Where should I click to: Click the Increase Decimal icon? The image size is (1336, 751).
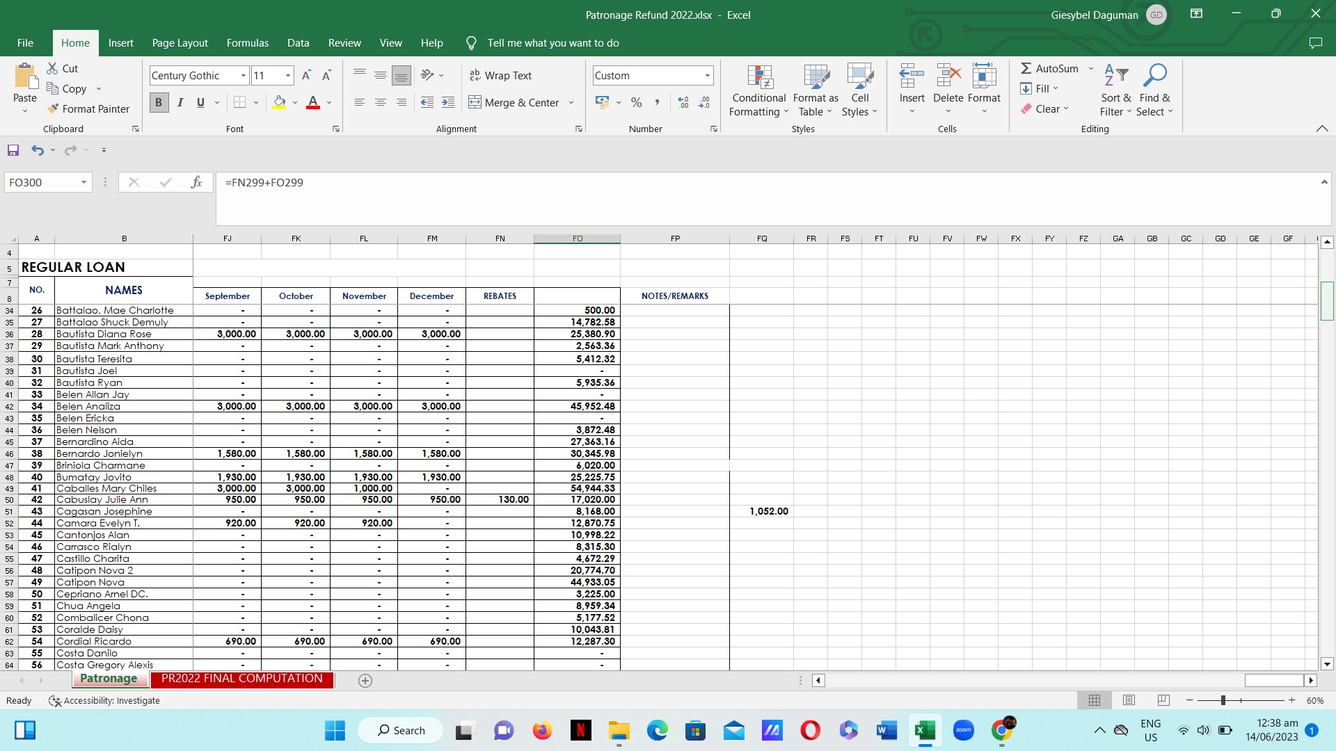tap(683, 102)
